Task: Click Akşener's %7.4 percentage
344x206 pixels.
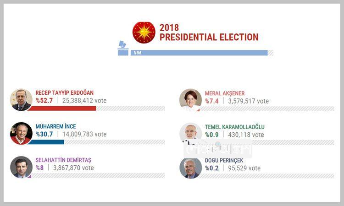Action: [x=212, y=101]
